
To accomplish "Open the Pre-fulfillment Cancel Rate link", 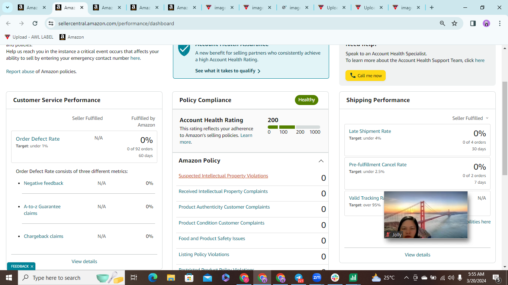I will pos(378,164).
